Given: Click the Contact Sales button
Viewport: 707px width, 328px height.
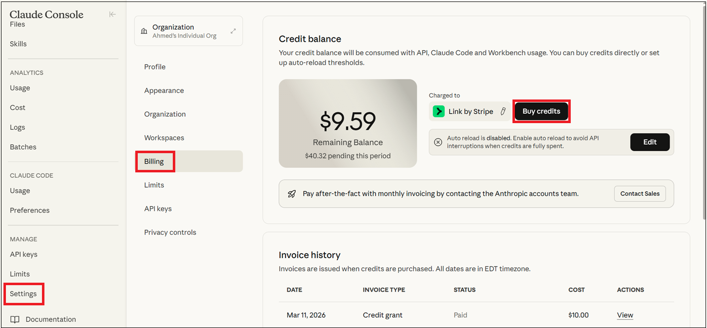Looking at the screenshot, I should click(x=640, y=194).
